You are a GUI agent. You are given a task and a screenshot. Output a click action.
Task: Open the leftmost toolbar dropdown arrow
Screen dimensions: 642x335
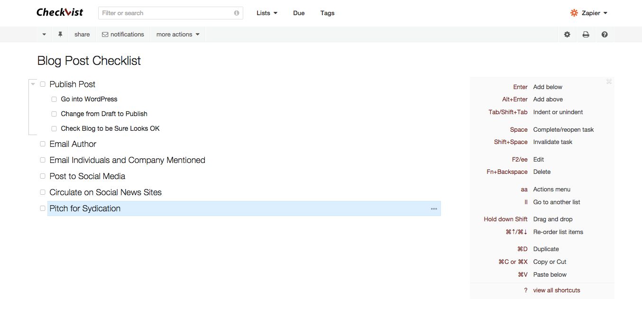pos(44,35)
